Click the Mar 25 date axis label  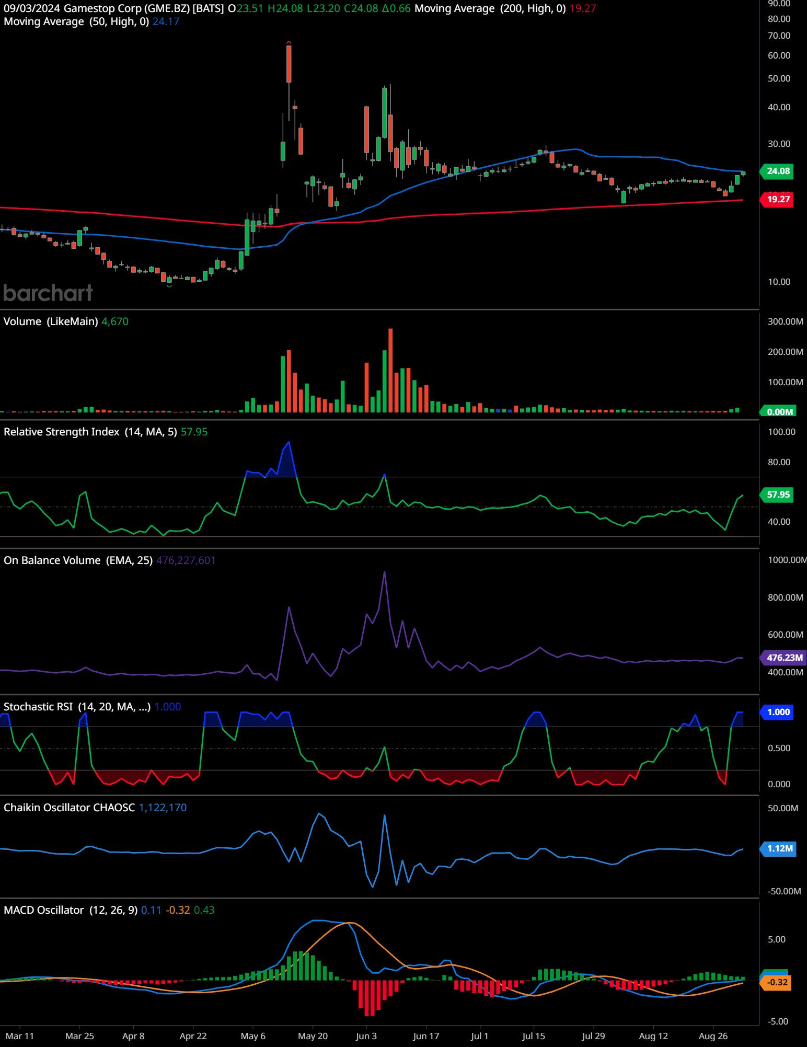tap(79, 1036)
